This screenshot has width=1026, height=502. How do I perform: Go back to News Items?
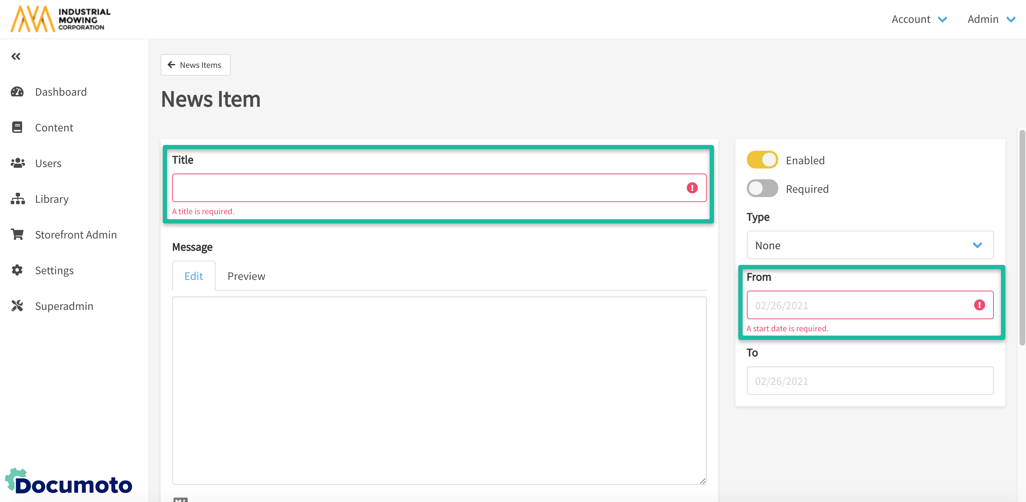[x=195, y=65]
